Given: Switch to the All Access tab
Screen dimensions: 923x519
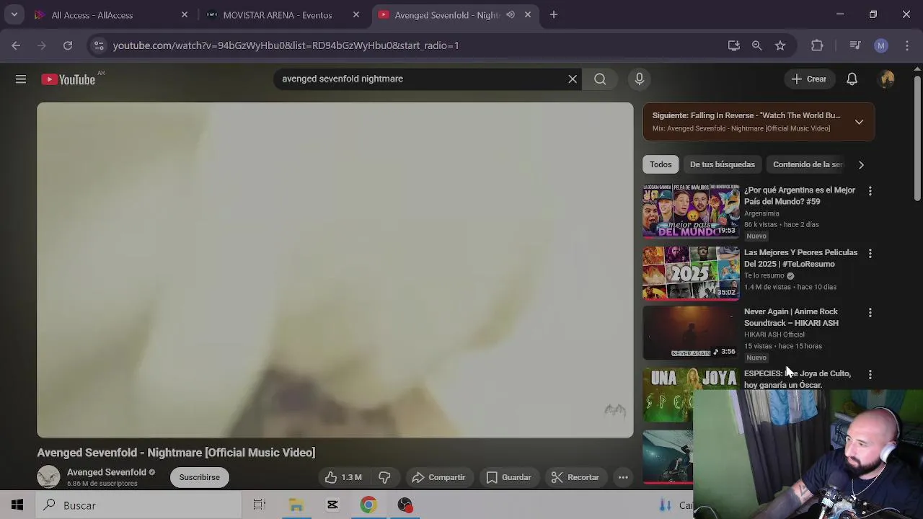Looking at the screenshot, I should point(111,14).
